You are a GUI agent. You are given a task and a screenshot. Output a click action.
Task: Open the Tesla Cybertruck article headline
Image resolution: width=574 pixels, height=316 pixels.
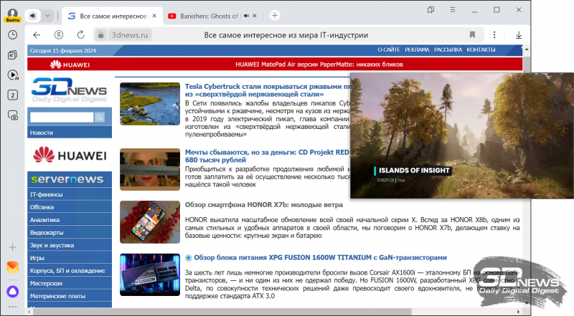point(267,87)
